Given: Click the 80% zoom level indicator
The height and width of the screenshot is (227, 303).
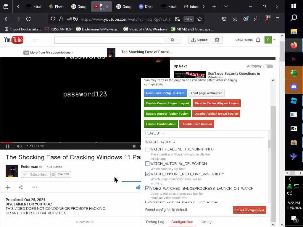Looking at the screenshot, I should [188, 19].
